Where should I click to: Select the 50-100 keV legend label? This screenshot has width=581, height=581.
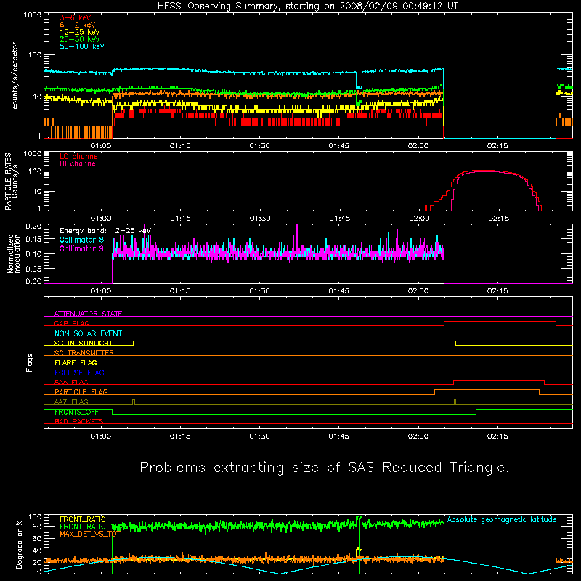coord(82,46)
